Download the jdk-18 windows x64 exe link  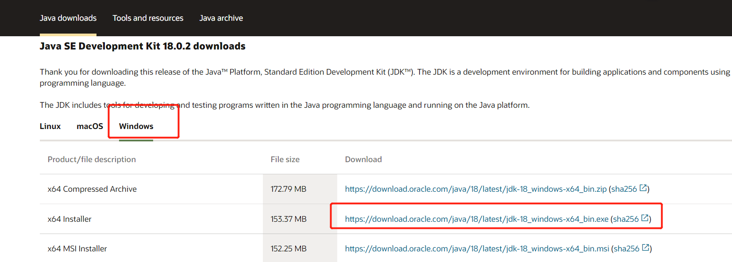click(x=477, y=219)
